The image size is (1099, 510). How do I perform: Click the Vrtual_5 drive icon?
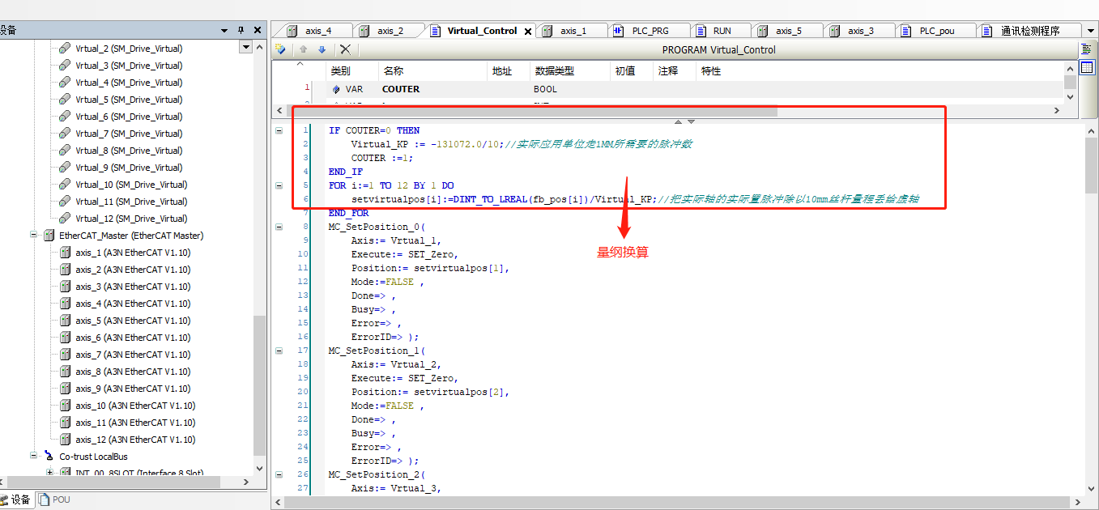point(65,100)
